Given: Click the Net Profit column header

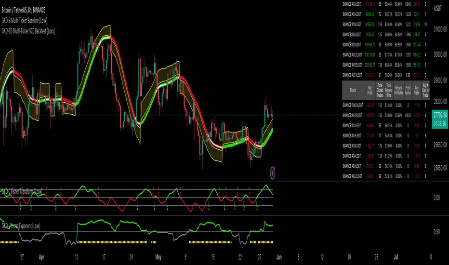Looking at the screenshot, I should (x=370, y=90).
